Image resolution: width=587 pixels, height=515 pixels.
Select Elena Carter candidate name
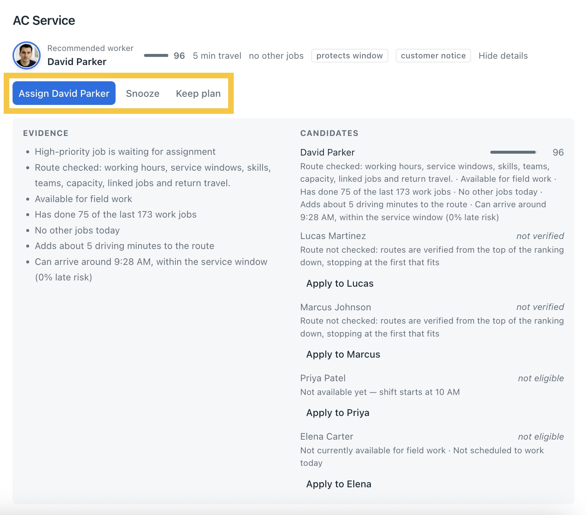(x=327, y=436)
